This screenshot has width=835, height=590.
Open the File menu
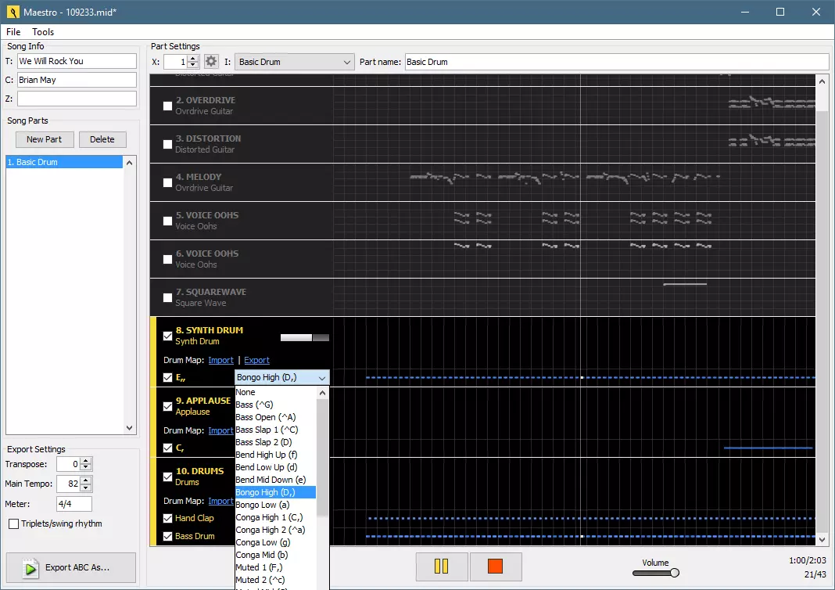(13, 32)
